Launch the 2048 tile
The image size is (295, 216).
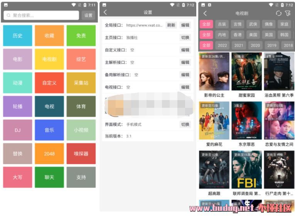(49, 154)
